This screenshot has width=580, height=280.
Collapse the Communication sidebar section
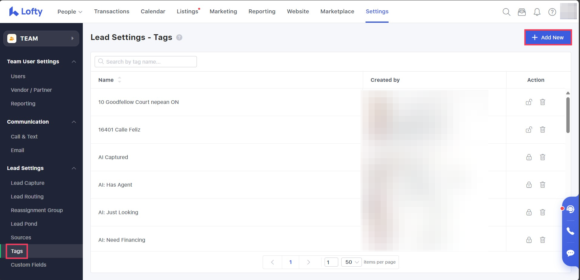[x=74, y=122]
